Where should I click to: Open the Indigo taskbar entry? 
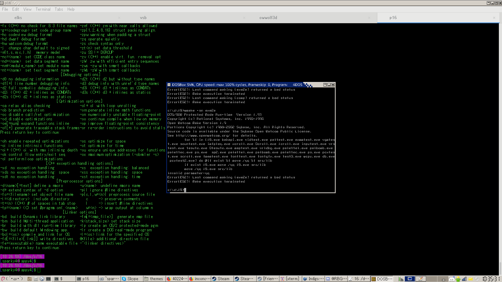313,279
